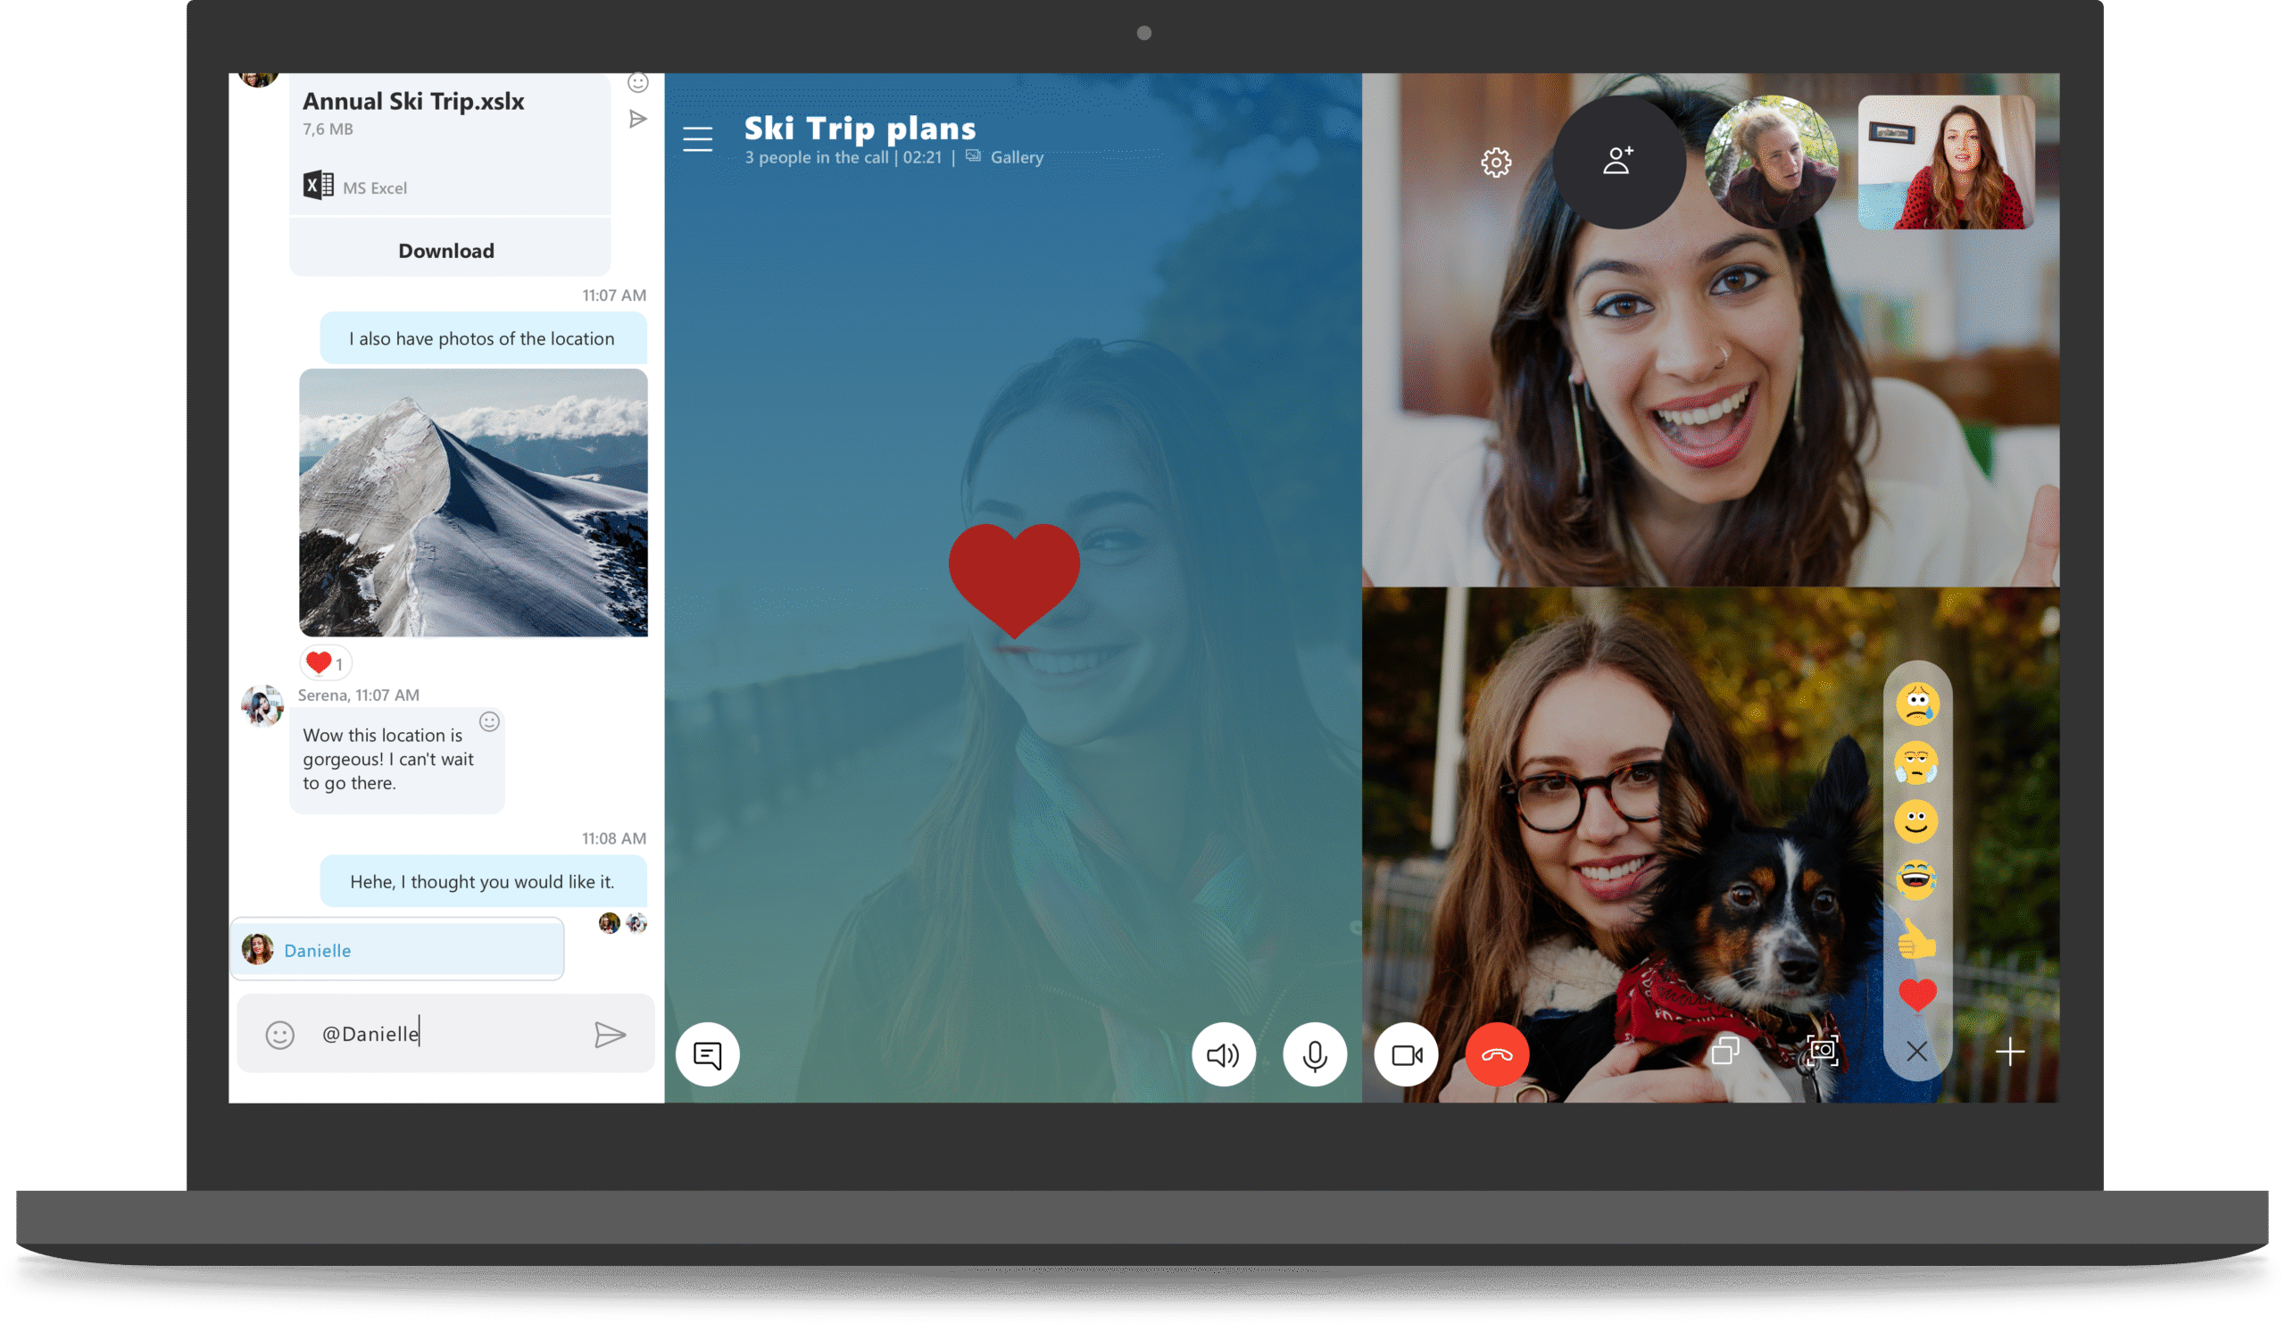2285x1324 pixels.
Task: Click the share screen icon
Action: click(1725, 1051)
